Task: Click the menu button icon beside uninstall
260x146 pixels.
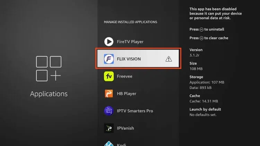Action: 201,29
